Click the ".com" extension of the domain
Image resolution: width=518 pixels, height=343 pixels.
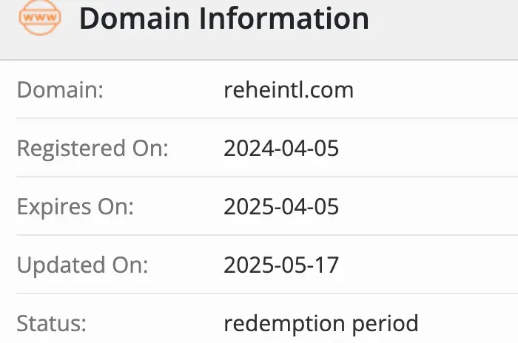[333, 90]
